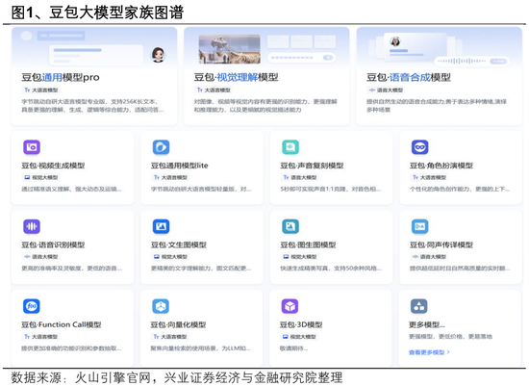
Task: Open the 查看更多模型 link
Action: (x=429, y=352)
